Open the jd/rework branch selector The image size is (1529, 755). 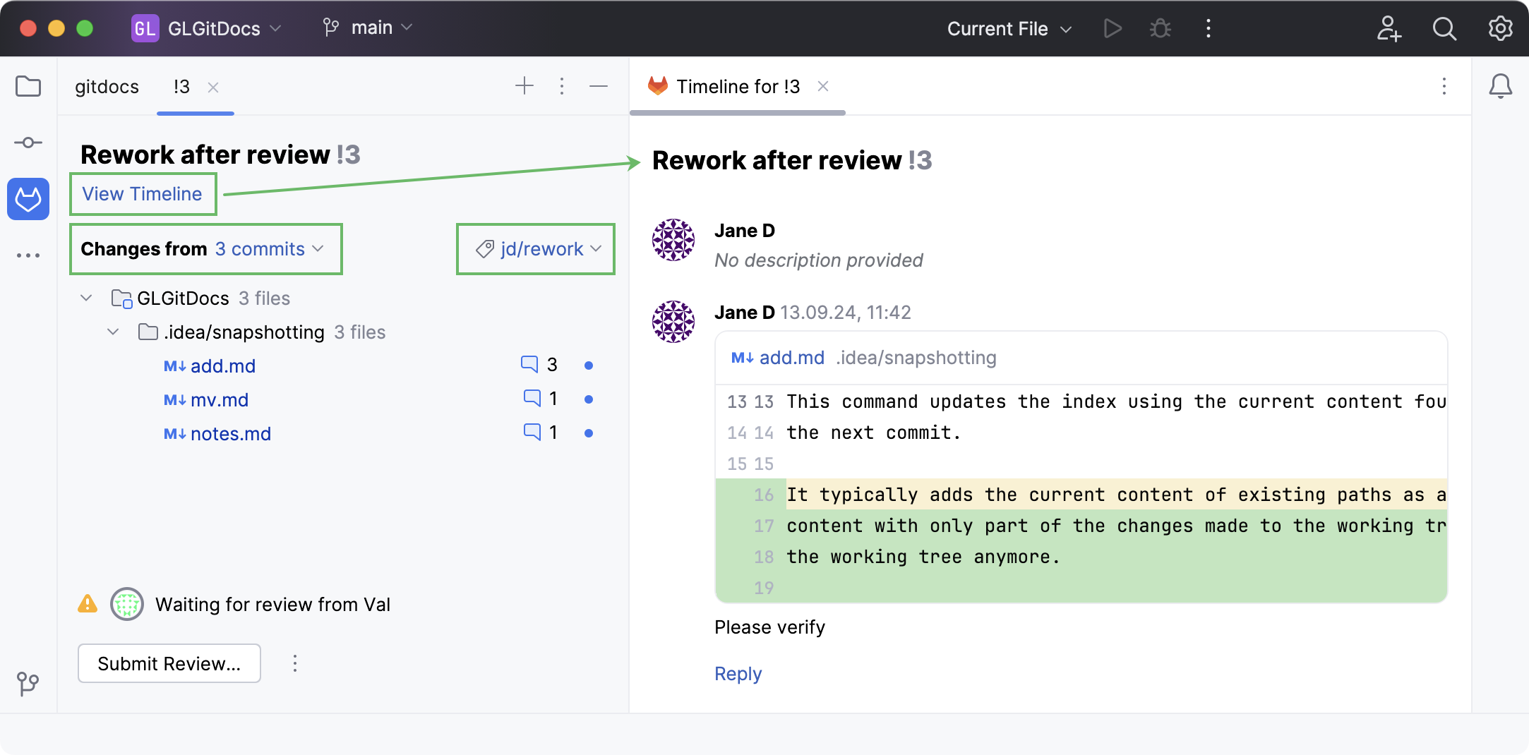(535, 248)
